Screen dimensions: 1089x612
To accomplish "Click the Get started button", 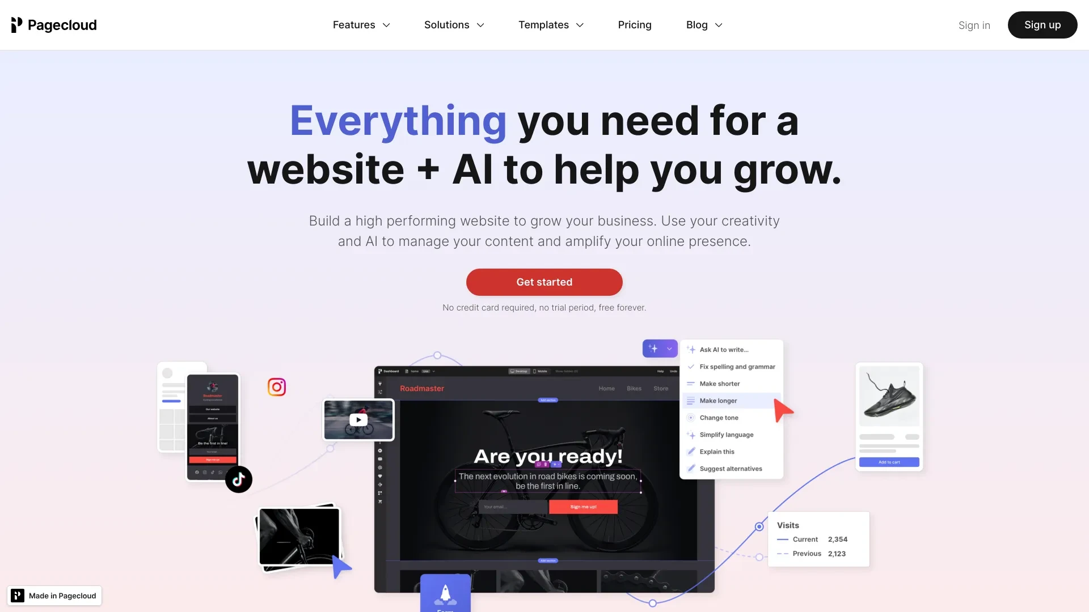I will tap(544, 282).
